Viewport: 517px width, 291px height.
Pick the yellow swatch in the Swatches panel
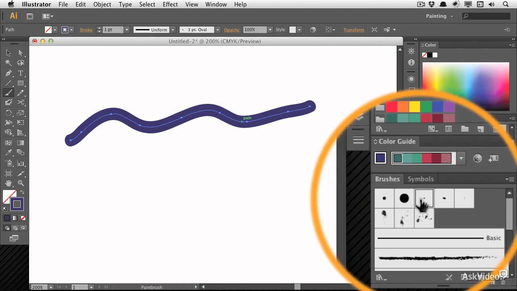(x=415, y=107)
